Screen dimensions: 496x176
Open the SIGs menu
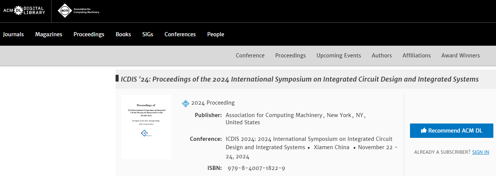pyautogui.click(x=148, y=34)
